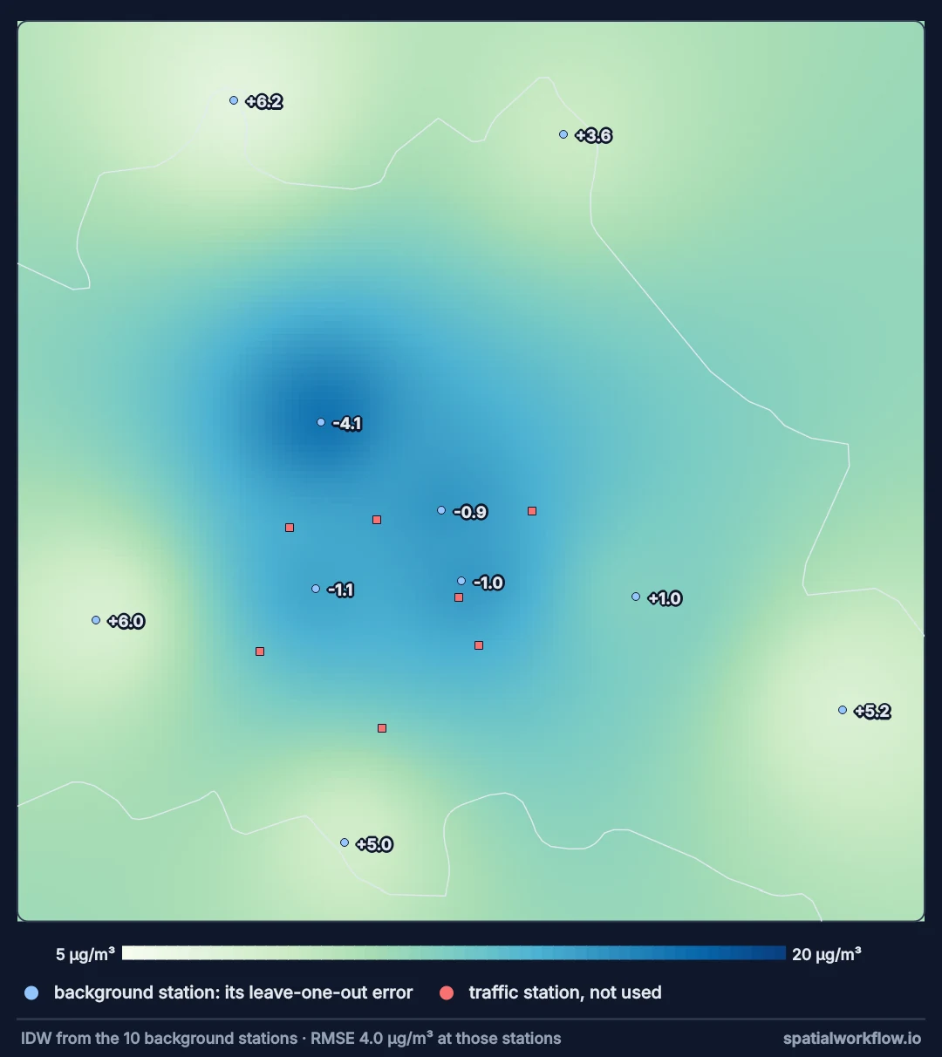The width and height of the screenshot is (942, 1057).
Task: Click the blue station dot beside +3.6
Action: point(563,134)
